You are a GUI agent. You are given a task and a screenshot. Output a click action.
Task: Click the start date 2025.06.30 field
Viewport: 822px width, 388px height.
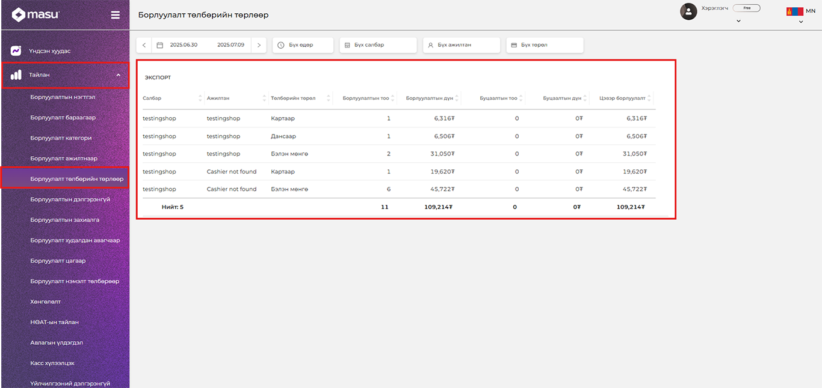[184, 45]
